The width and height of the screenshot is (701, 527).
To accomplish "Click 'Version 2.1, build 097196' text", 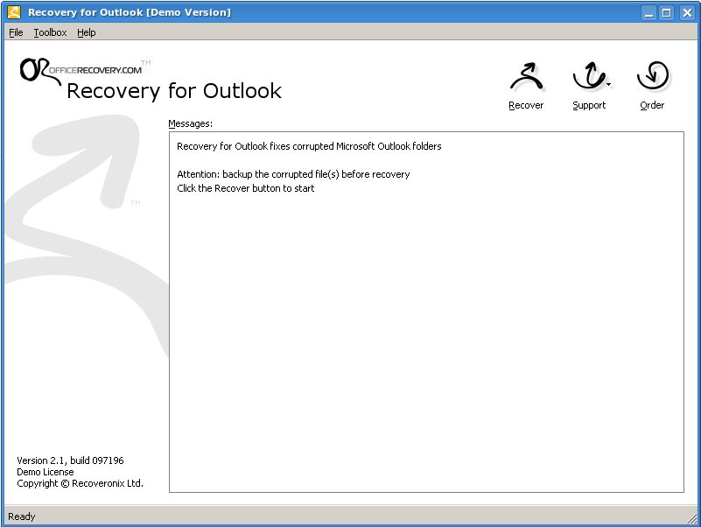I will coord(70,460).
